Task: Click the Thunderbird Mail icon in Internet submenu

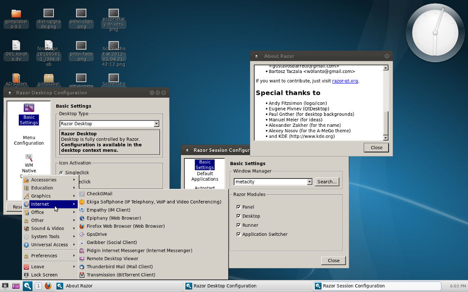Action: [x=82, y=267]
